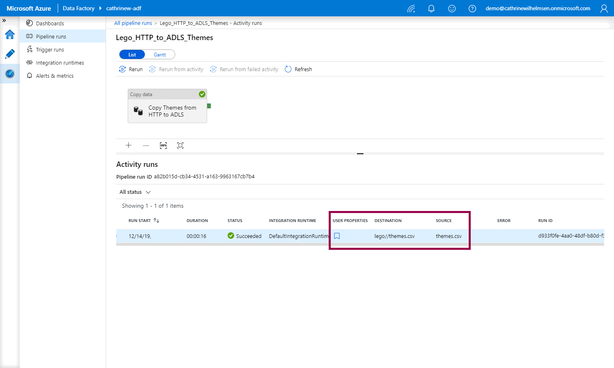Go to All pipeline runs link

[x=133, y=23]
